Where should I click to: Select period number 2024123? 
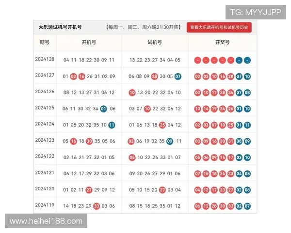(x=45, y=140)
